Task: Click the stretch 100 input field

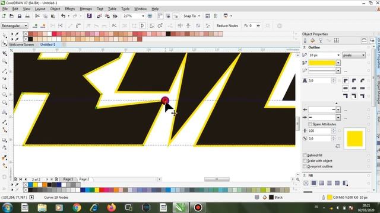Action: pos(319,131)
